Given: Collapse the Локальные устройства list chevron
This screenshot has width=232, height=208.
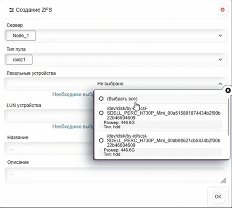Looking at the screenshot, I should click(220, 84).
